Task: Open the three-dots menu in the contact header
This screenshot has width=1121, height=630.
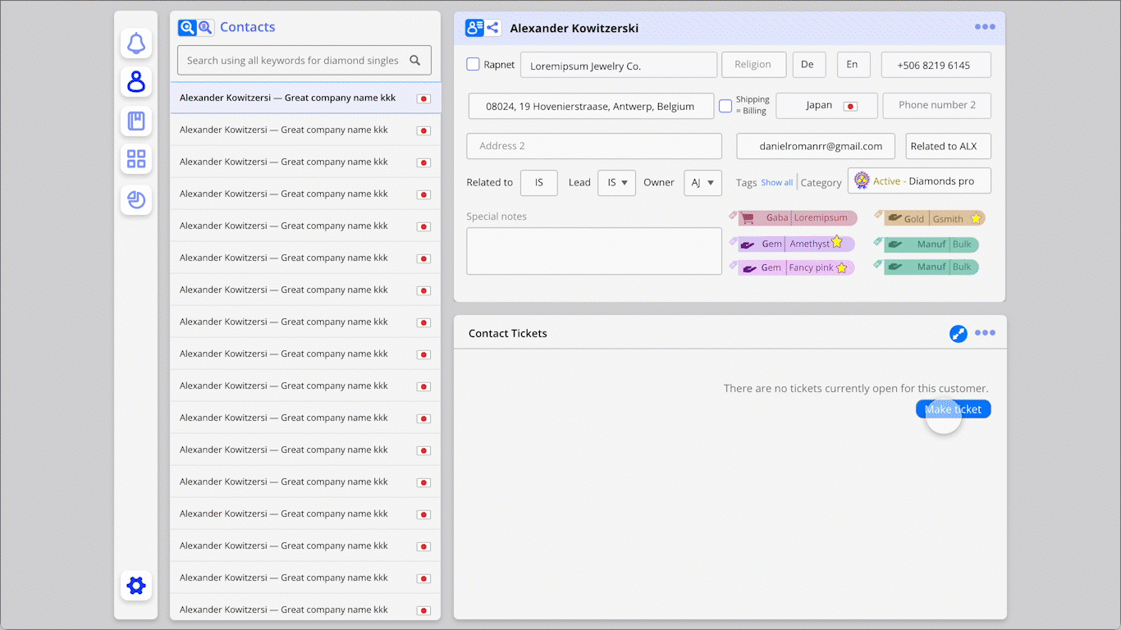Action: tap(985, 27)
